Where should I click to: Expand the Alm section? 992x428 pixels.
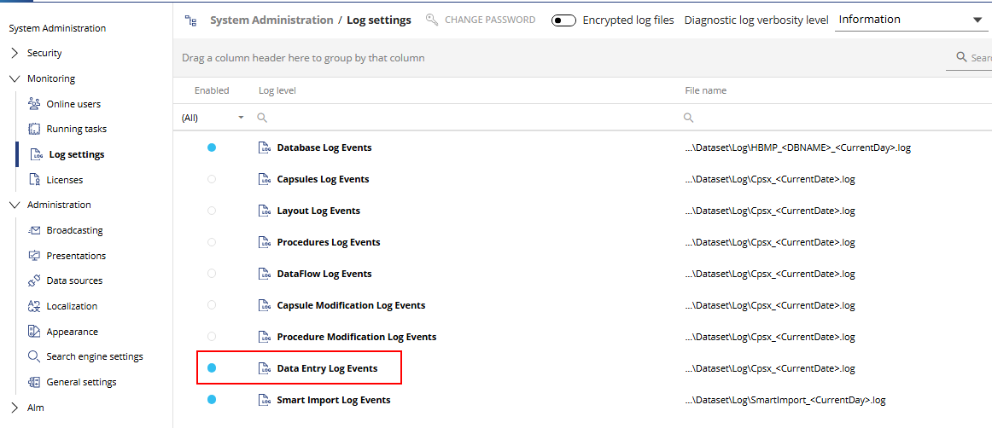16,408
